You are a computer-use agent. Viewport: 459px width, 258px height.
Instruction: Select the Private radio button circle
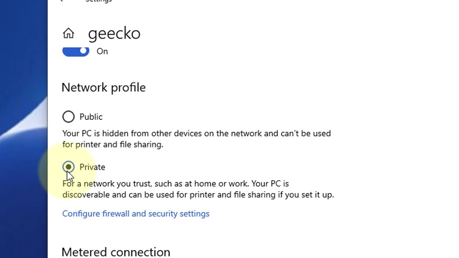point(68,167)
